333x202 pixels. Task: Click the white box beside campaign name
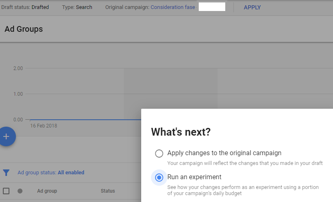pos(212,7)
